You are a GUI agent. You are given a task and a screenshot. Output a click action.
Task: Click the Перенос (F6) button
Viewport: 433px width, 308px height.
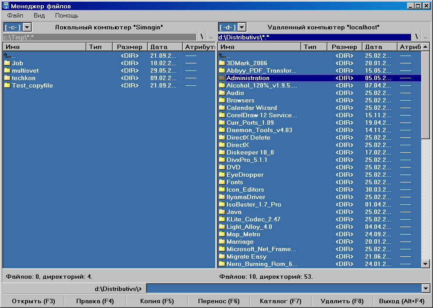[219, 301]
